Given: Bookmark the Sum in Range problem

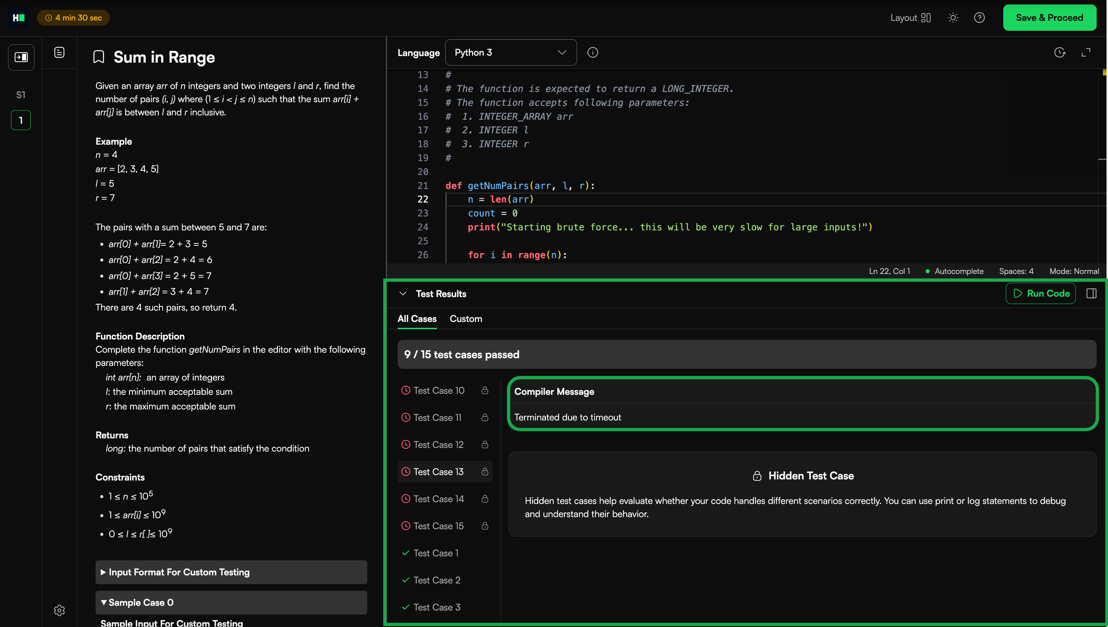Looking at the screenshot, I should click(x=98, y=57).
